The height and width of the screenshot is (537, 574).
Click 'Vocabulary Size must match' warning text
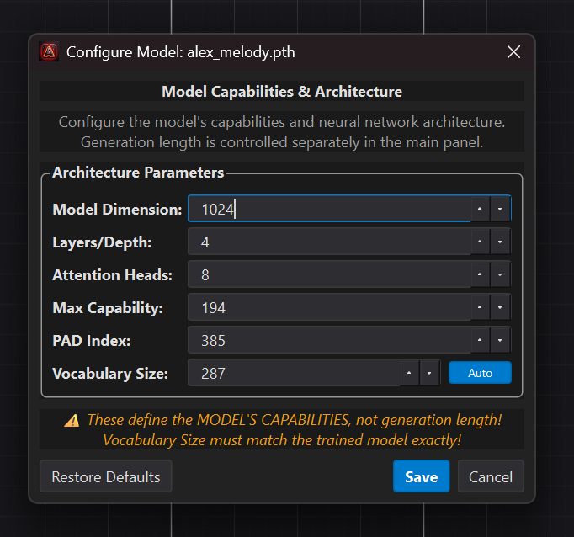(282, 440)
